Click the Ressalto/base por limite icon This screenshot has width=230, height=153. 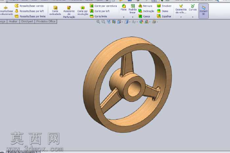tap(16, 16)
